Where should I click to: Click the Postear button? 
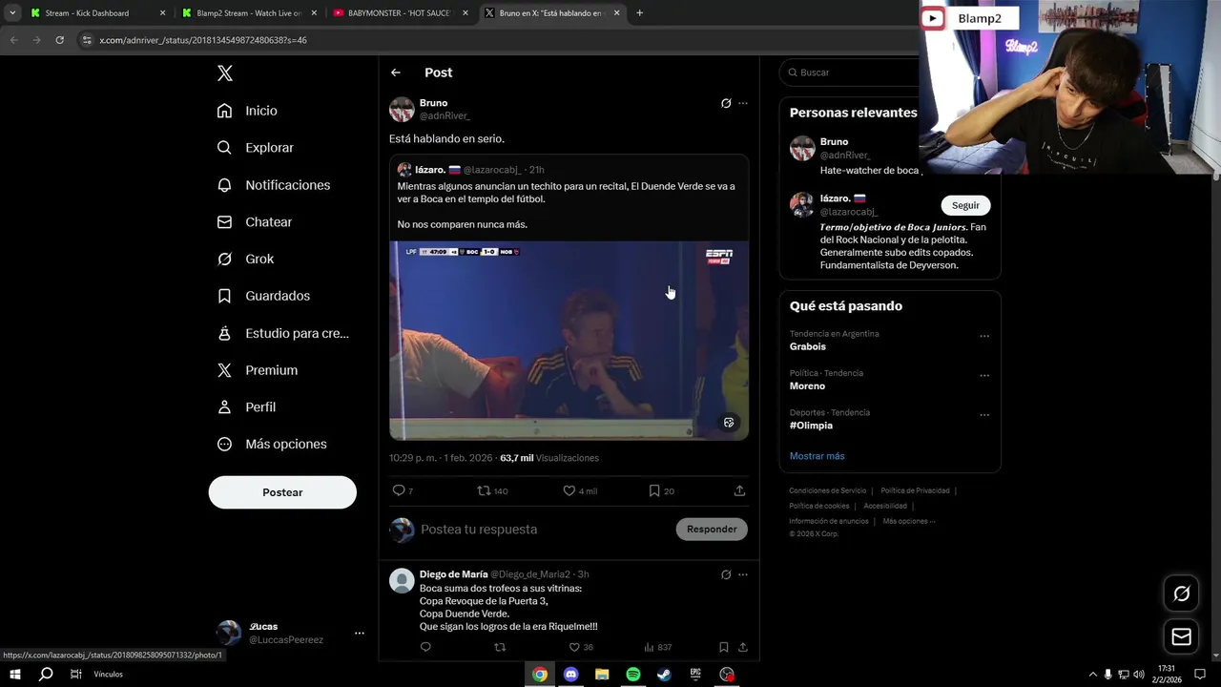[282, 492]
